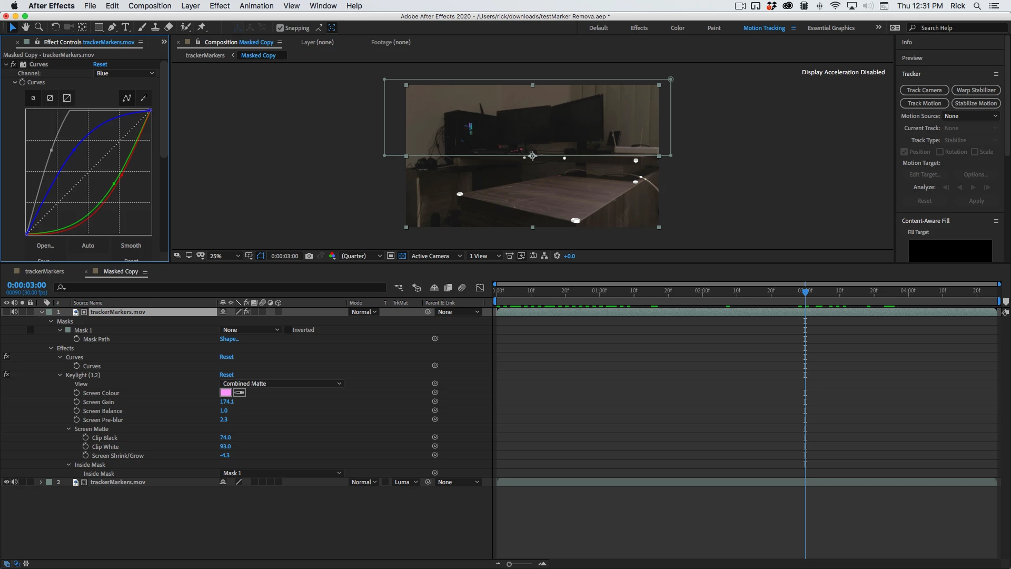The width and height of the screenshot is (1011, 569).
Task: Click the Curves pencil draw tool
Action: [x=143, y=98]
